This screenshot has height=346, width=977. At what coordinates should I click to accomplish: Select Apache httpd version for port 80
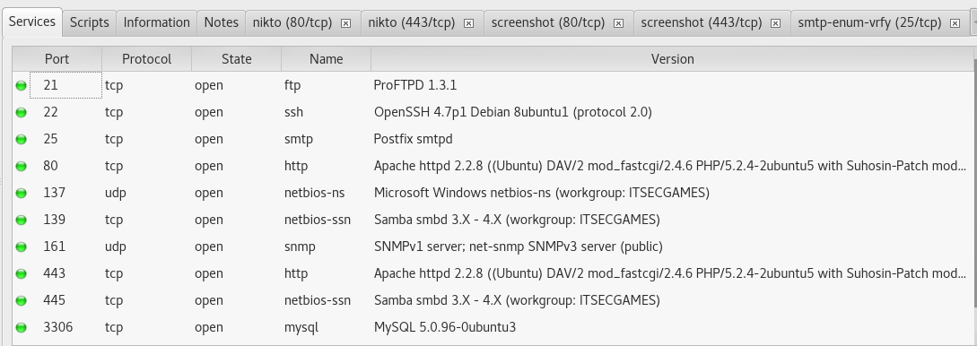coord(672,166)
